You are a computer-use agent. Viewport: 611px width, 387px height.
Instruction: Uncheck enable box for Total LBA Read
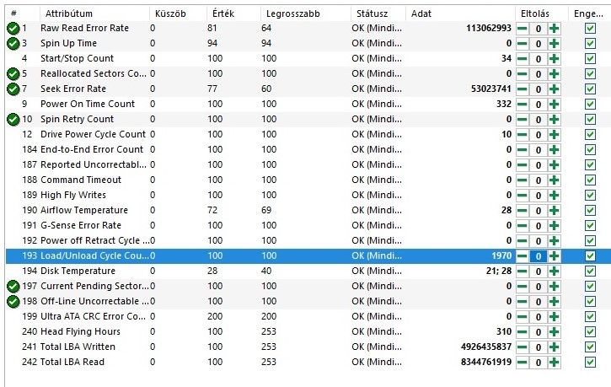(x=590, y=363)
